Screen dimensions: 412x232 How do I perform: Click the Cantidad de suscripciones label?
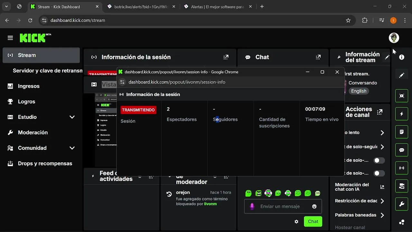click(274, 123)
